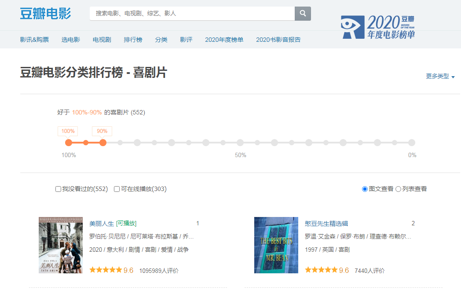The image size is (461, 294).
Task: Click the 罗温·艾金森 cast line
Action: [x=358, y=237]
